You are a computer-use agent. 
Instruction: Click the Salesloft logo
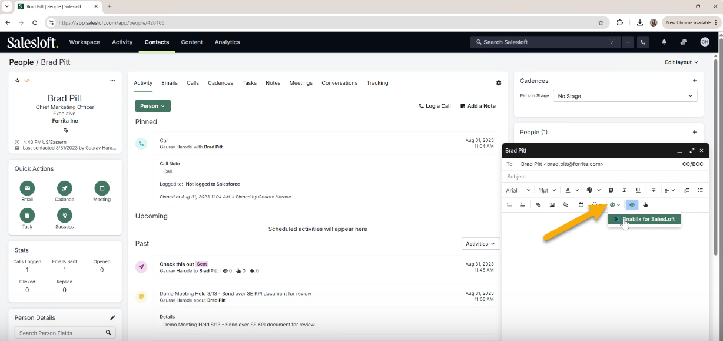(32, 42)
